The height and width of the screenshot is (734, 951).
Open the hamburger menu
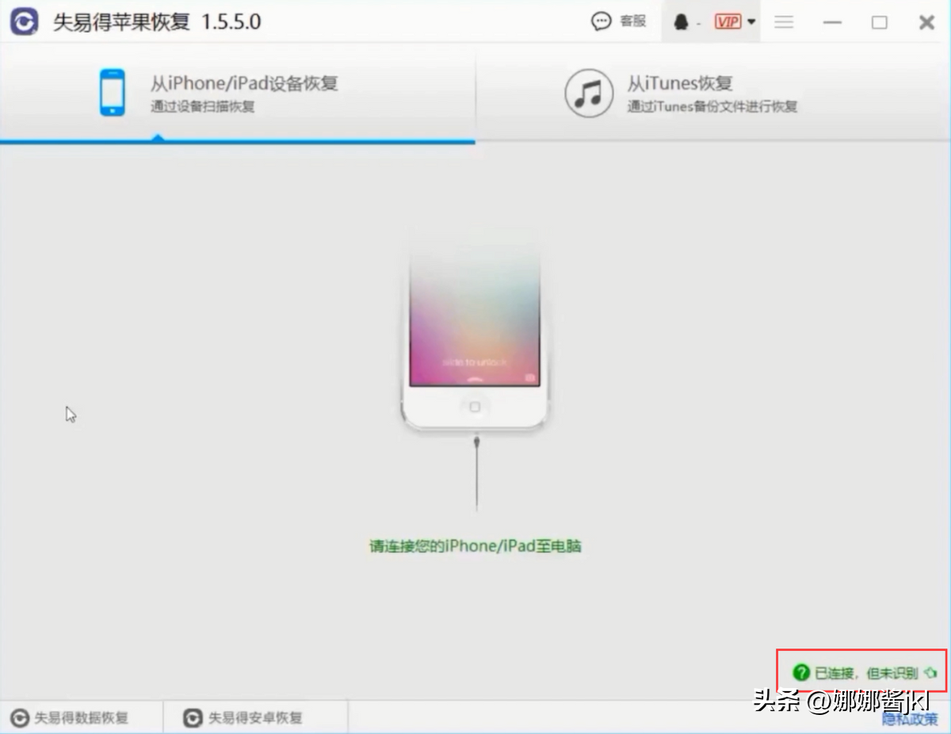784,22
